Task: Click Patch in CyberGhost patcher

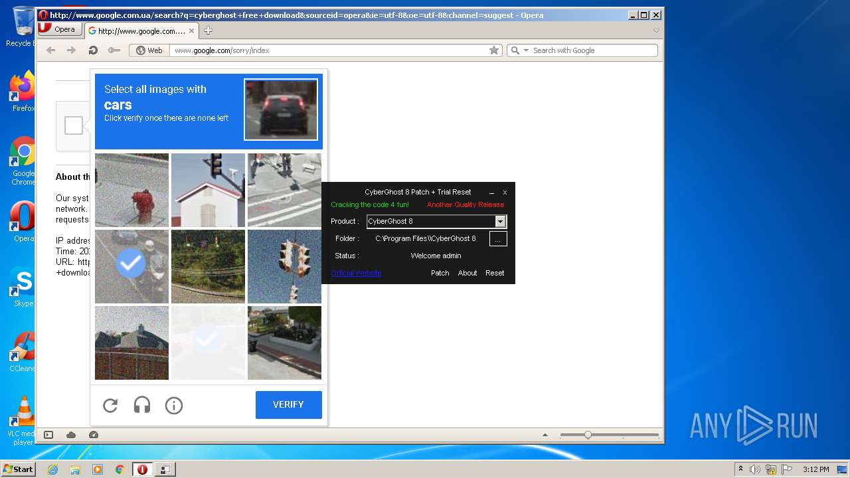Action: (x=440, y=273)
